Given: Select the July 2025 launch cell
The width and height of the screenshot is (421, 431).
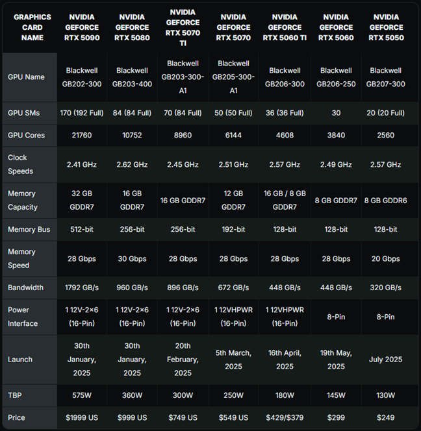Looking at the screenshot, I should click(385, 360).
